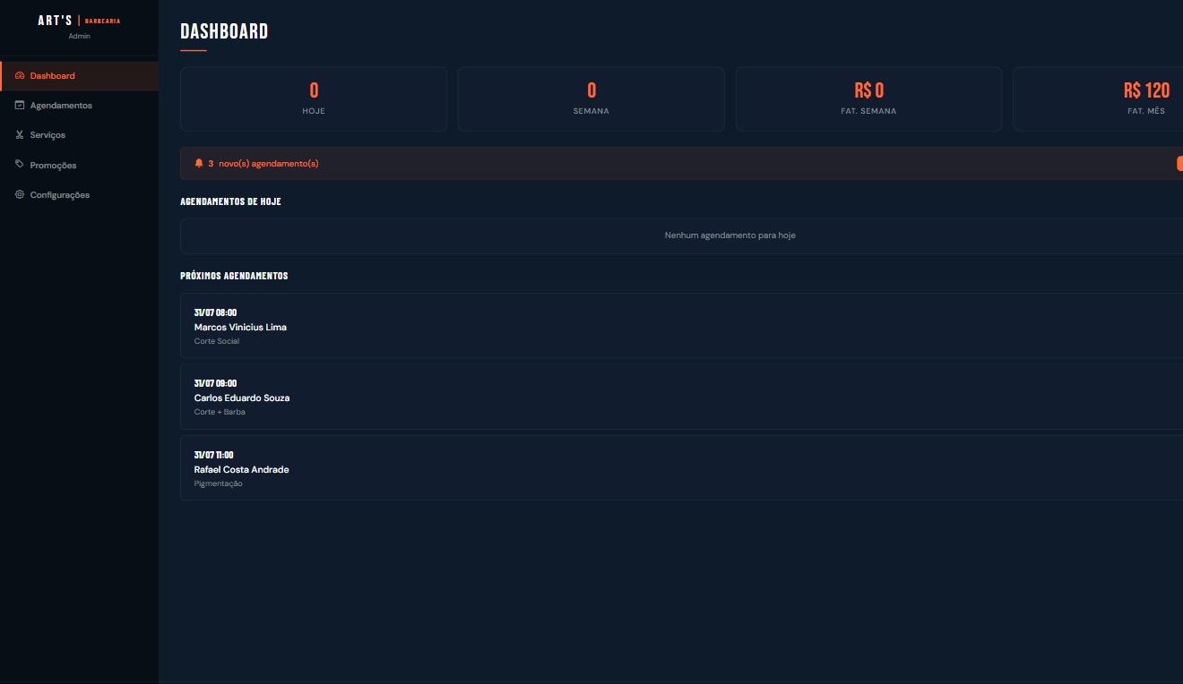Image resolution: width=1183 pixels, height=684 pixels.
Task: Select the name "Carlos Eduardo Souza"
Action: pos(242,398)
